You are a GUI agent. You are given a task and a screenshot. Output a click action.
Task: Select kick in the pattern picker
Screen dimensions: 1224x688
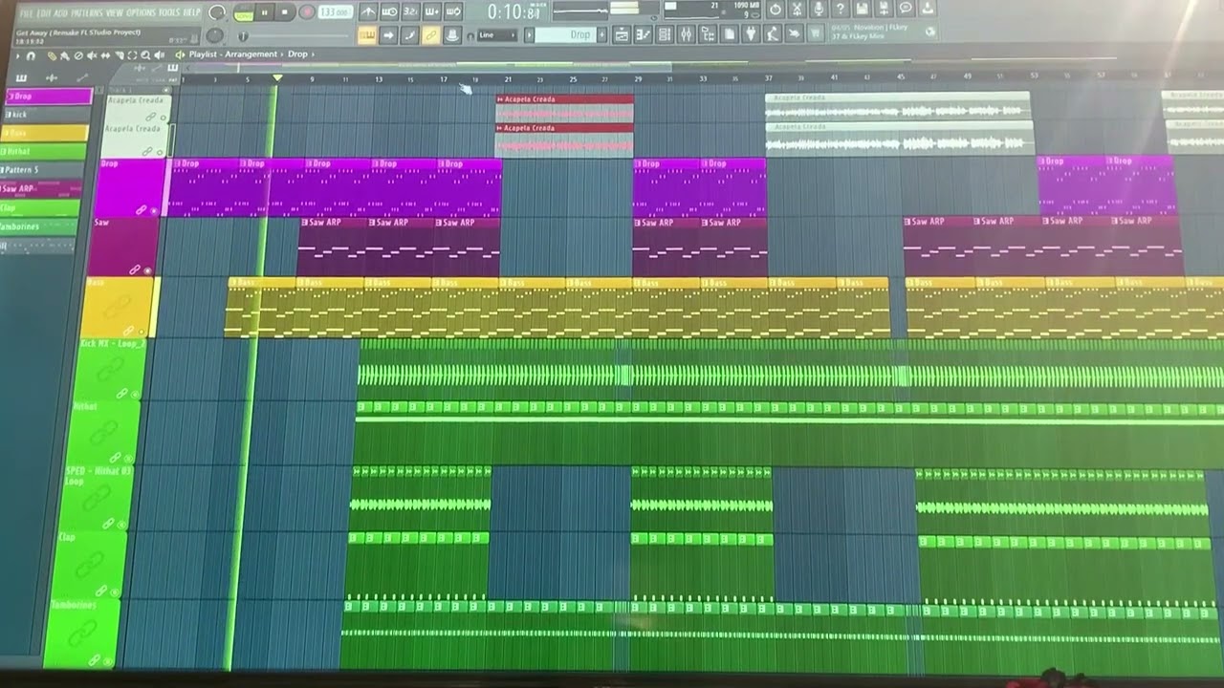pos(46,115)
